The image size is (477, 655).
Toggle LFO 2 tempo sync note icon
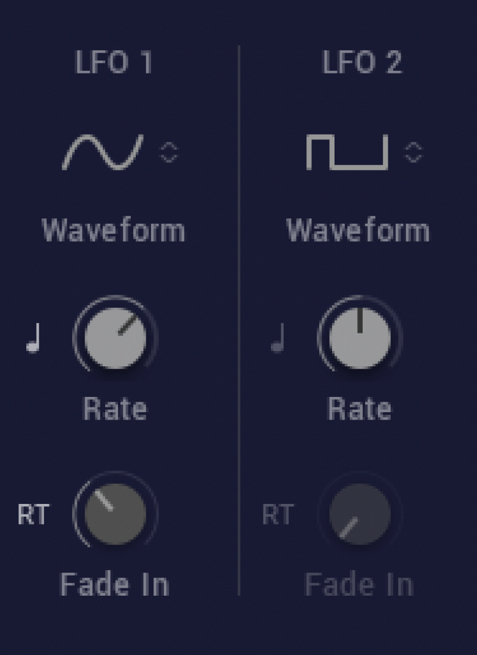(x=278, y=338)
